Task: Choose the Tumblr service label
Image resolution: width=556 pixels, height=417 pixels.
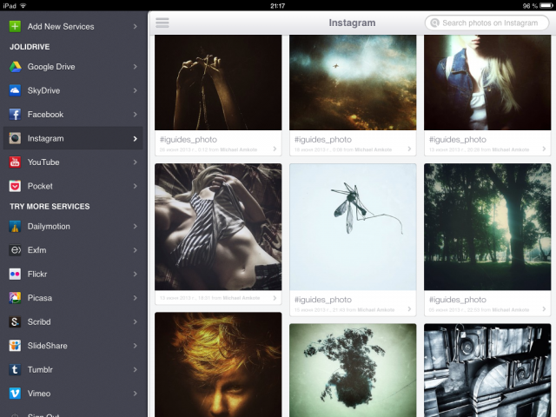Action: 40,369
